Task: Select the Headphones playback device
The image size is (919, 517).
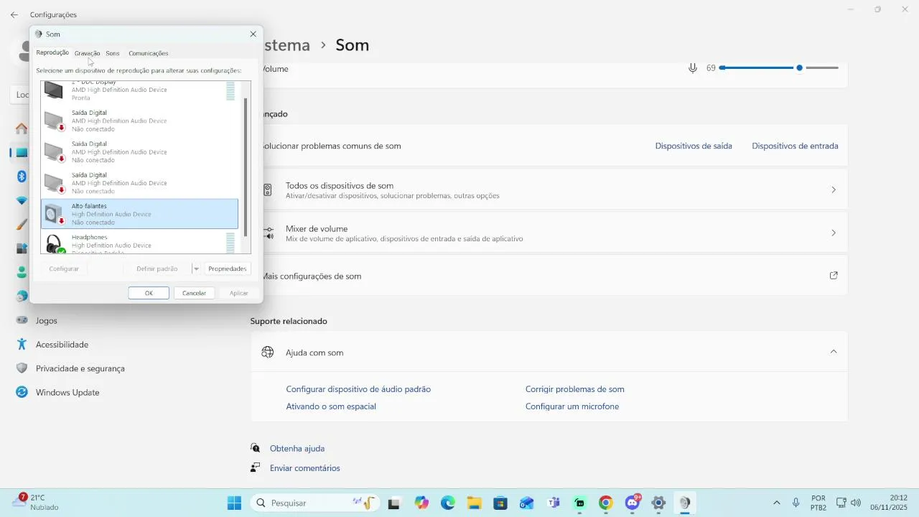Action: 139,243
